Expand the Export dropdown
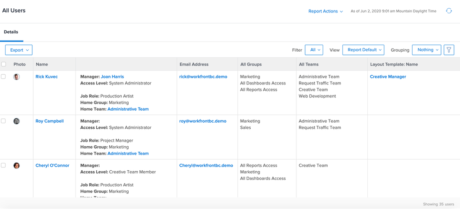The width and height of the screenshot is (460, 209). [x=19, y=50]
